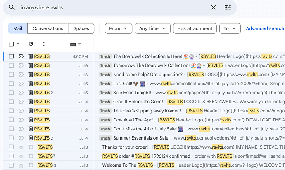Open 'Grab It Before It's Gone!' email

tap(138, 102)
